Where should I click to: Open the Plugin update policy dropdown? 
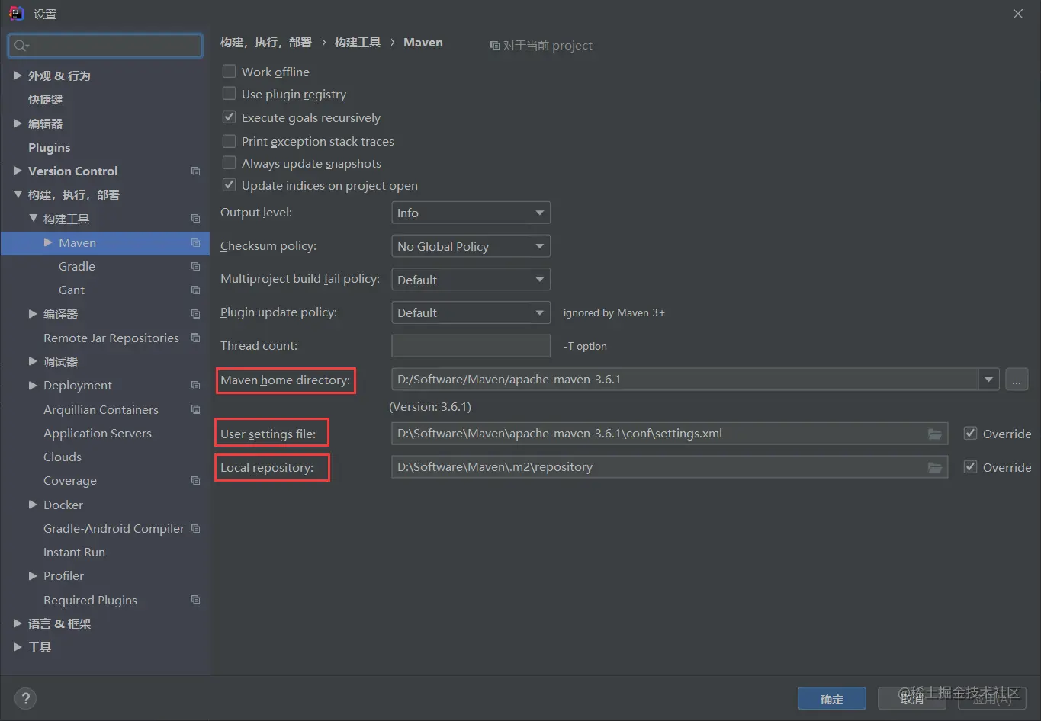[471, 312]
